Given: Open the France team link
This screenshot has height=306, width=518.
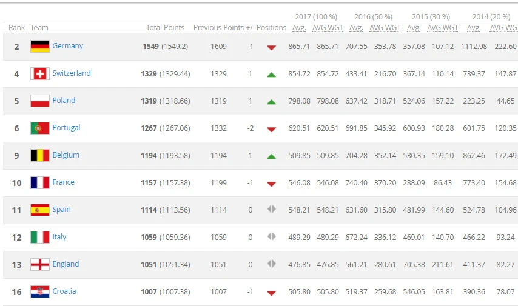Looking at the screenshot, I should (x=63, y=182).
